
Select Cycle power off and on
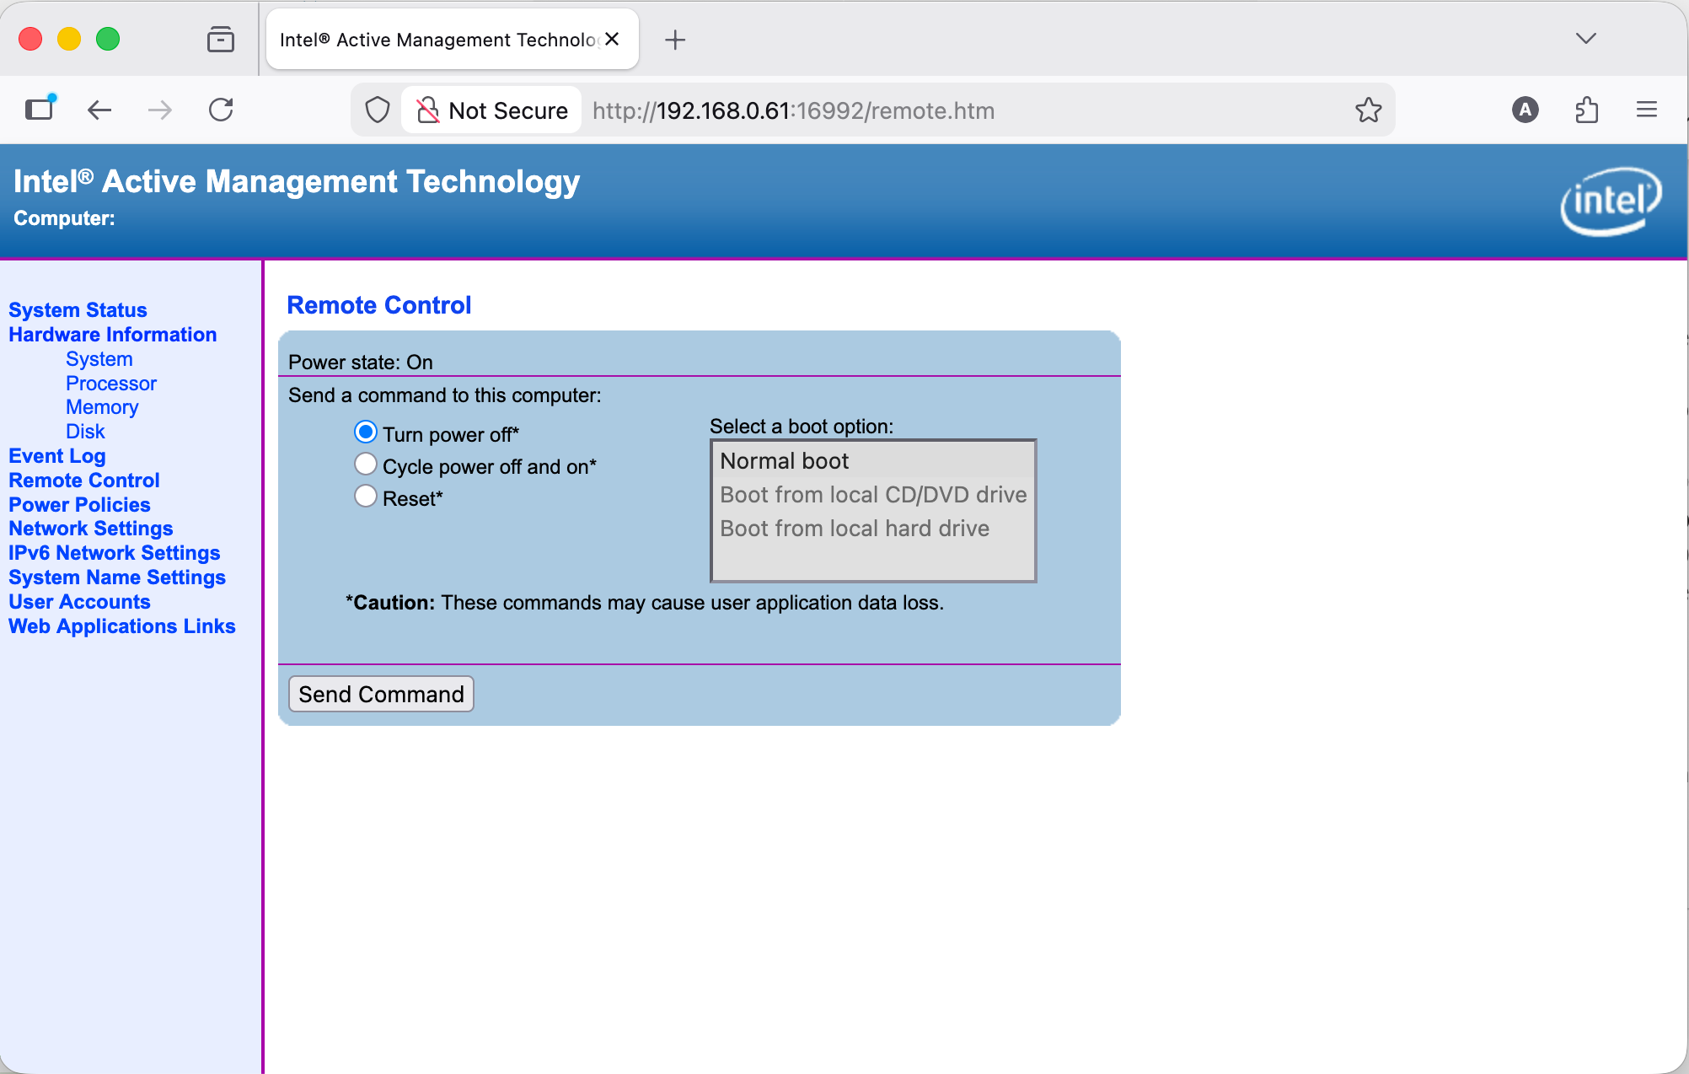pyautogui.click(x=366, y=464)
